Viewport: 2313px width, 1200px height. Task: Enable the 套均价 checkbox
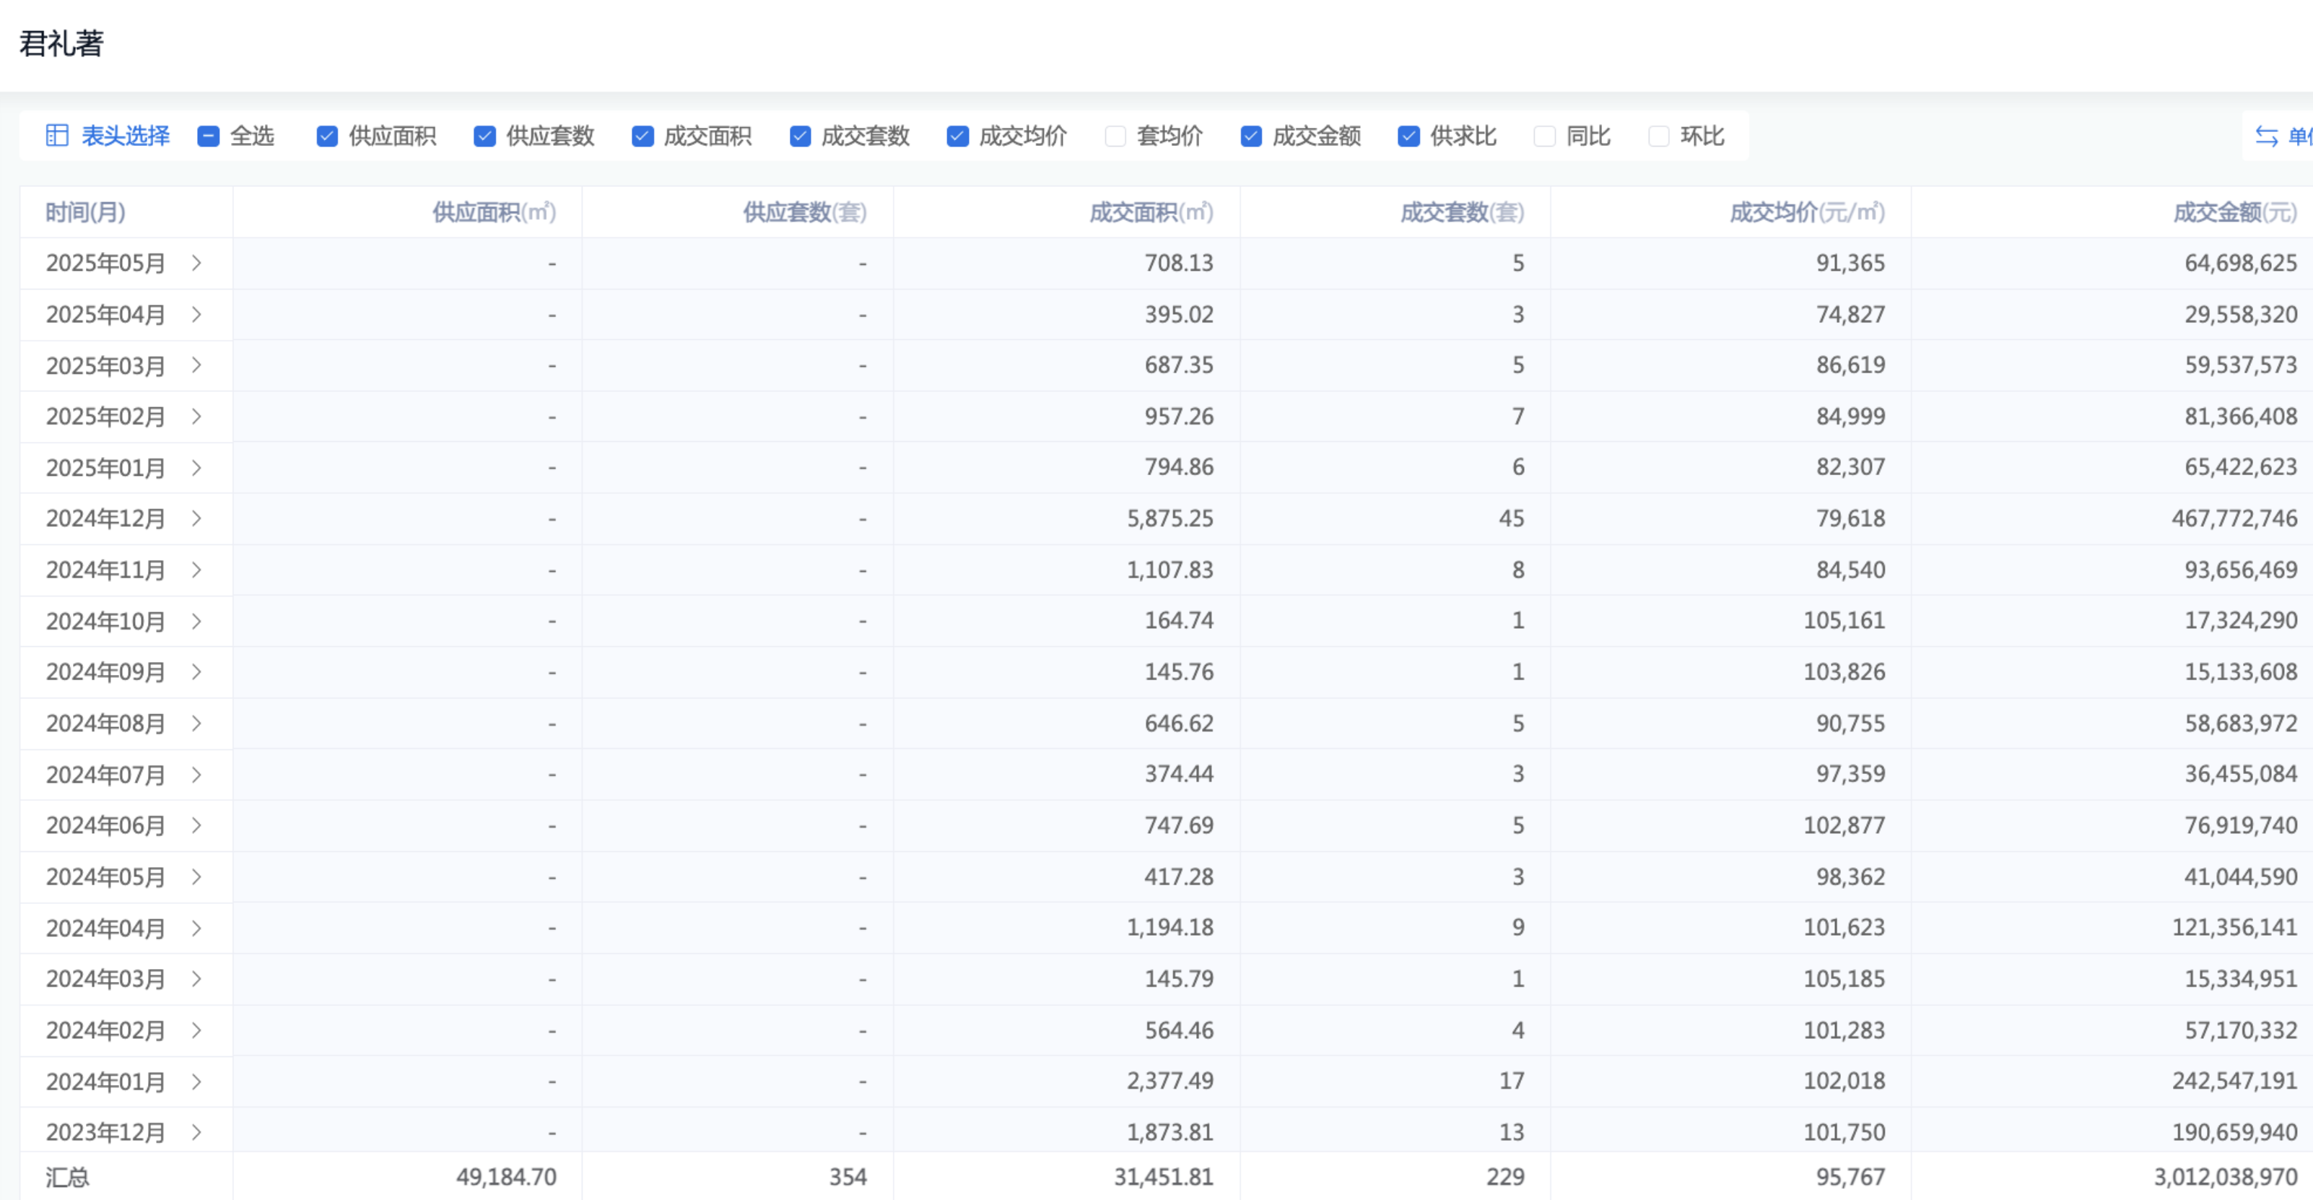pos(1115,136)
